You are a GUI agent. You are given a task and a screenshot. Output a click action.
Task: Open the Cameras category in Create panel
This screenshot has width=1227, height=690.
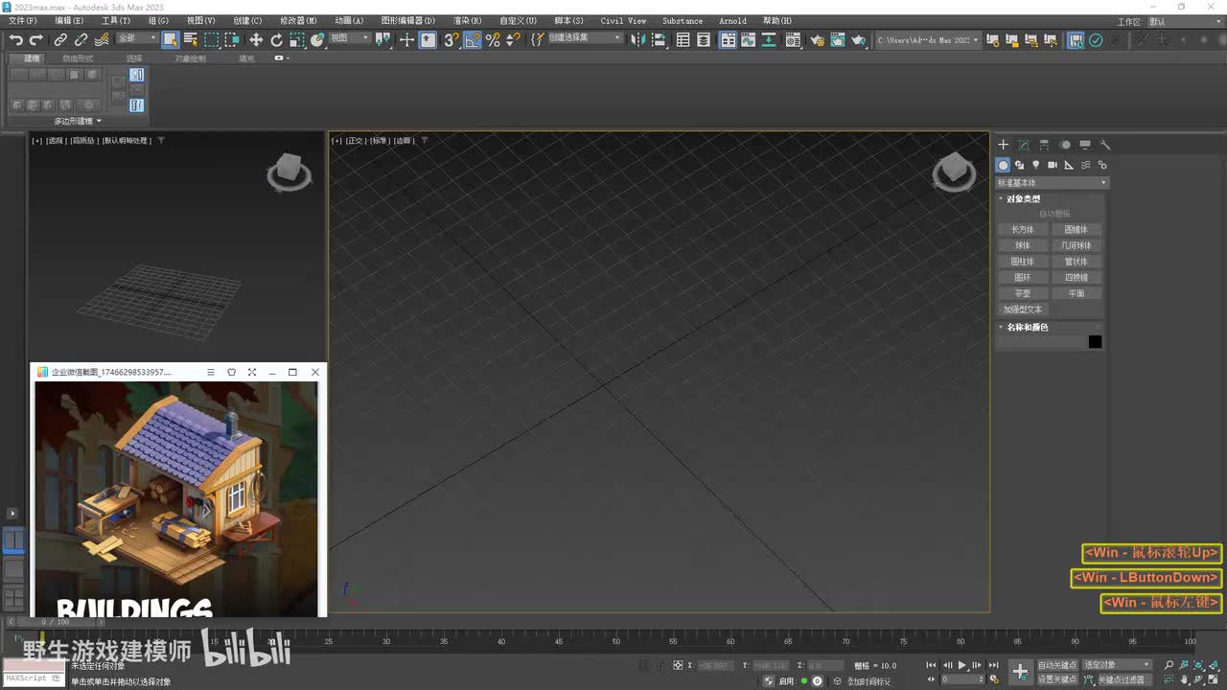tap(1052, 165)
